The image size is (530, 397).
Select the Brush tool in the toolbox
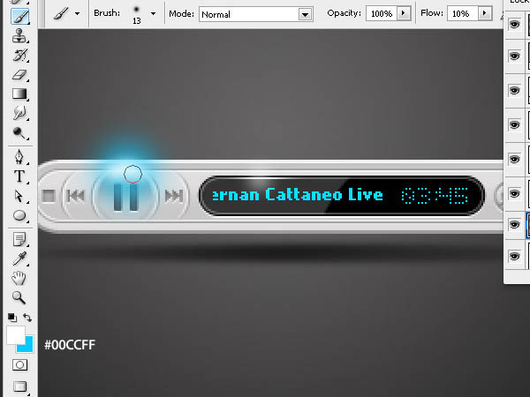(19, 16)
